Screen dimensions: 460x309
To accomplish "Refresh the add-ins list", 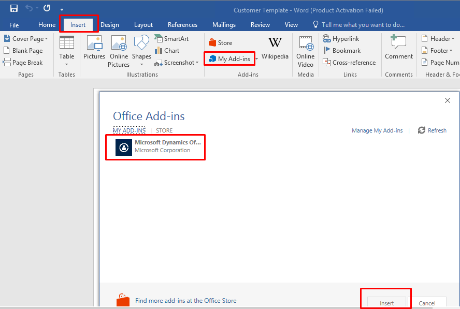I will click(432, 130).
